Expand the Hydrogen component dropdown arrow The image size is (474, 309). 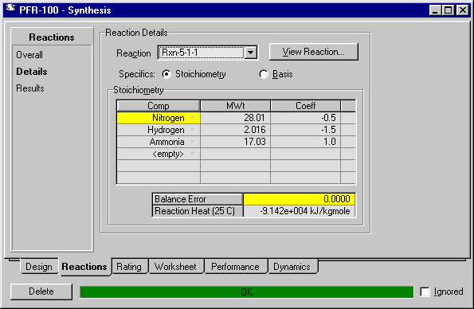192,130
